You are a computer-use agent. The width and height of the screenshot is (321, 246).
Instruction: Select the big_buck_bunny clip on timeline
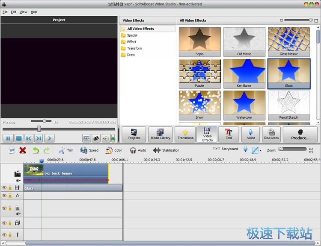click(x=66, y=173)
